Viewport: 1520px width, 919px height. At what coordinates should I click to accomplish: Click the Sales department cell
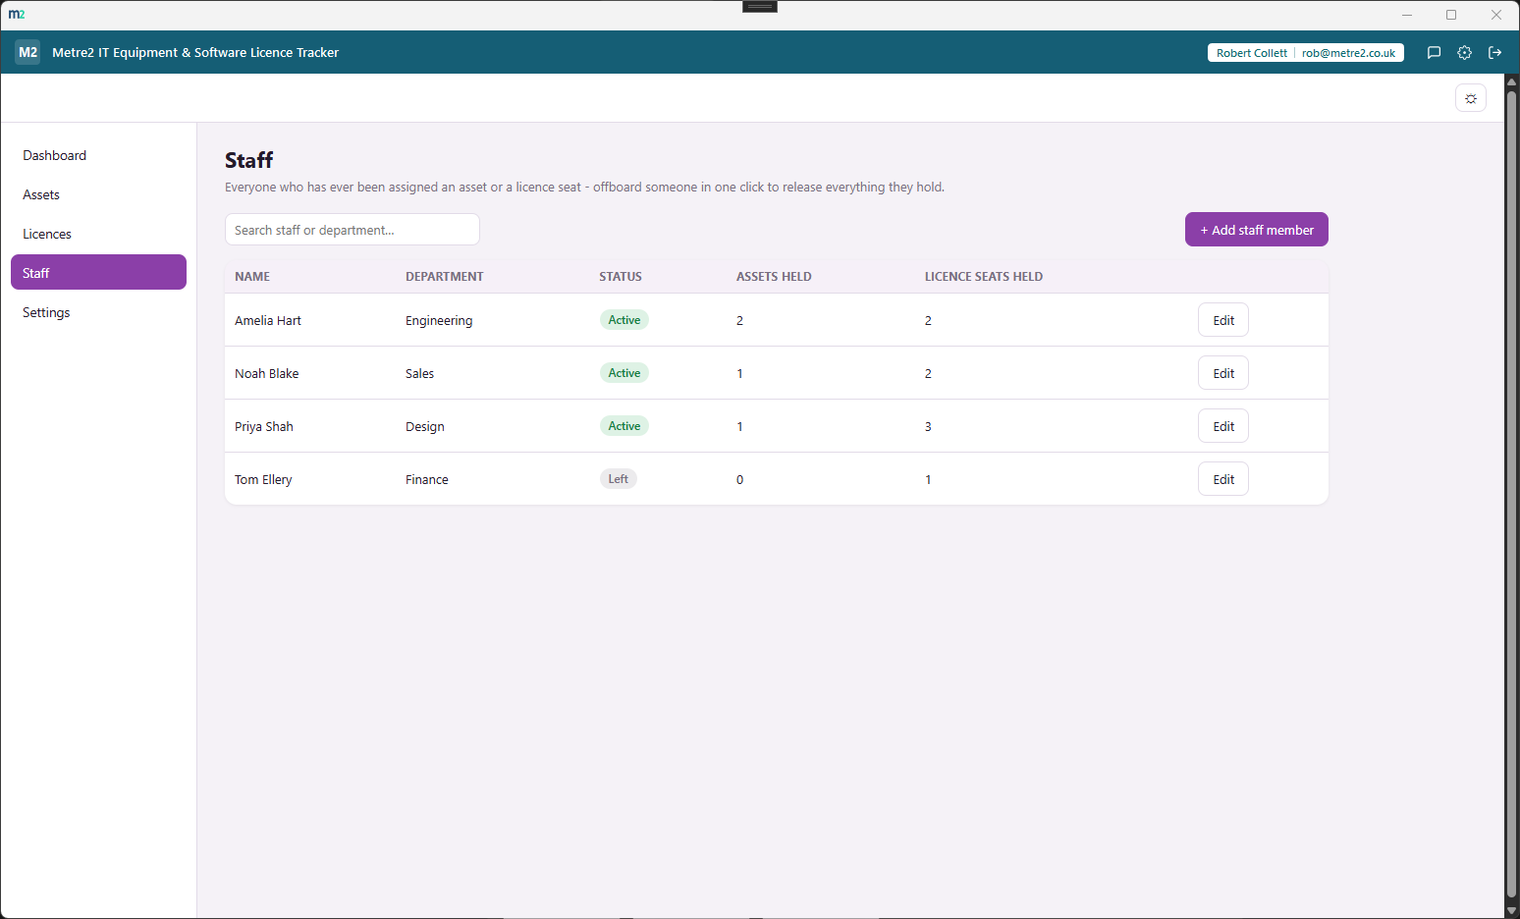click(x=419, y=373)
